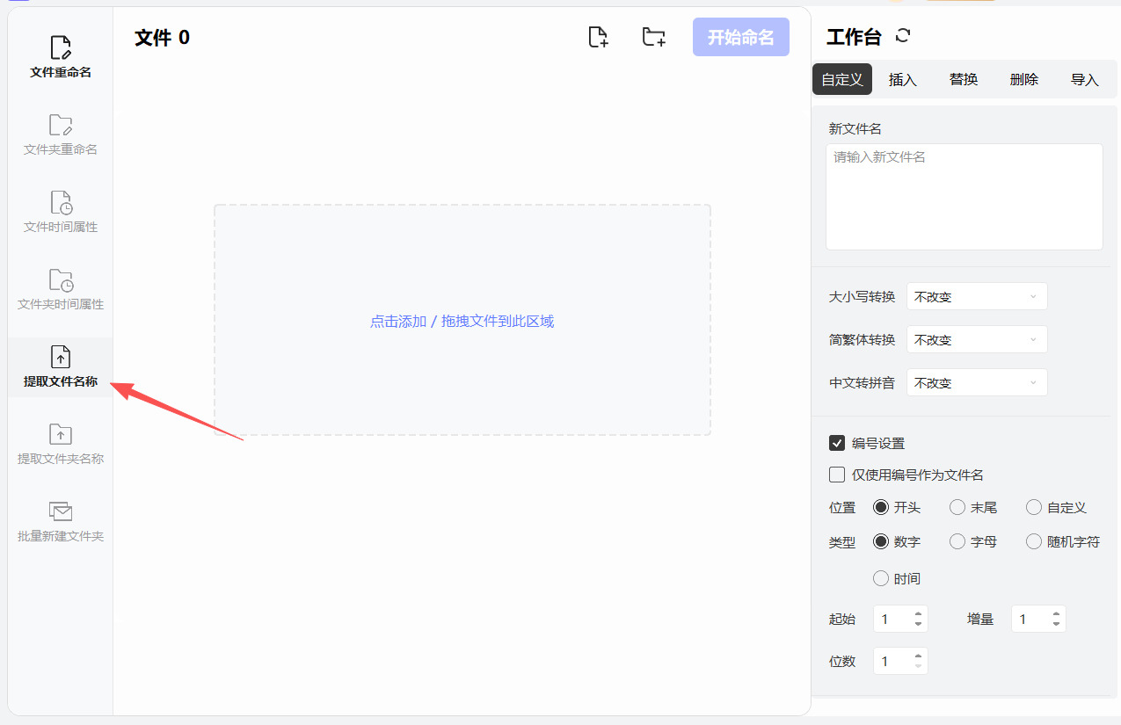Image resolution: width=1121 pixels, height=725 pixels.
Task: Select the 文件夹重命名 sidebar icon
Action: [x=60, y=126]
